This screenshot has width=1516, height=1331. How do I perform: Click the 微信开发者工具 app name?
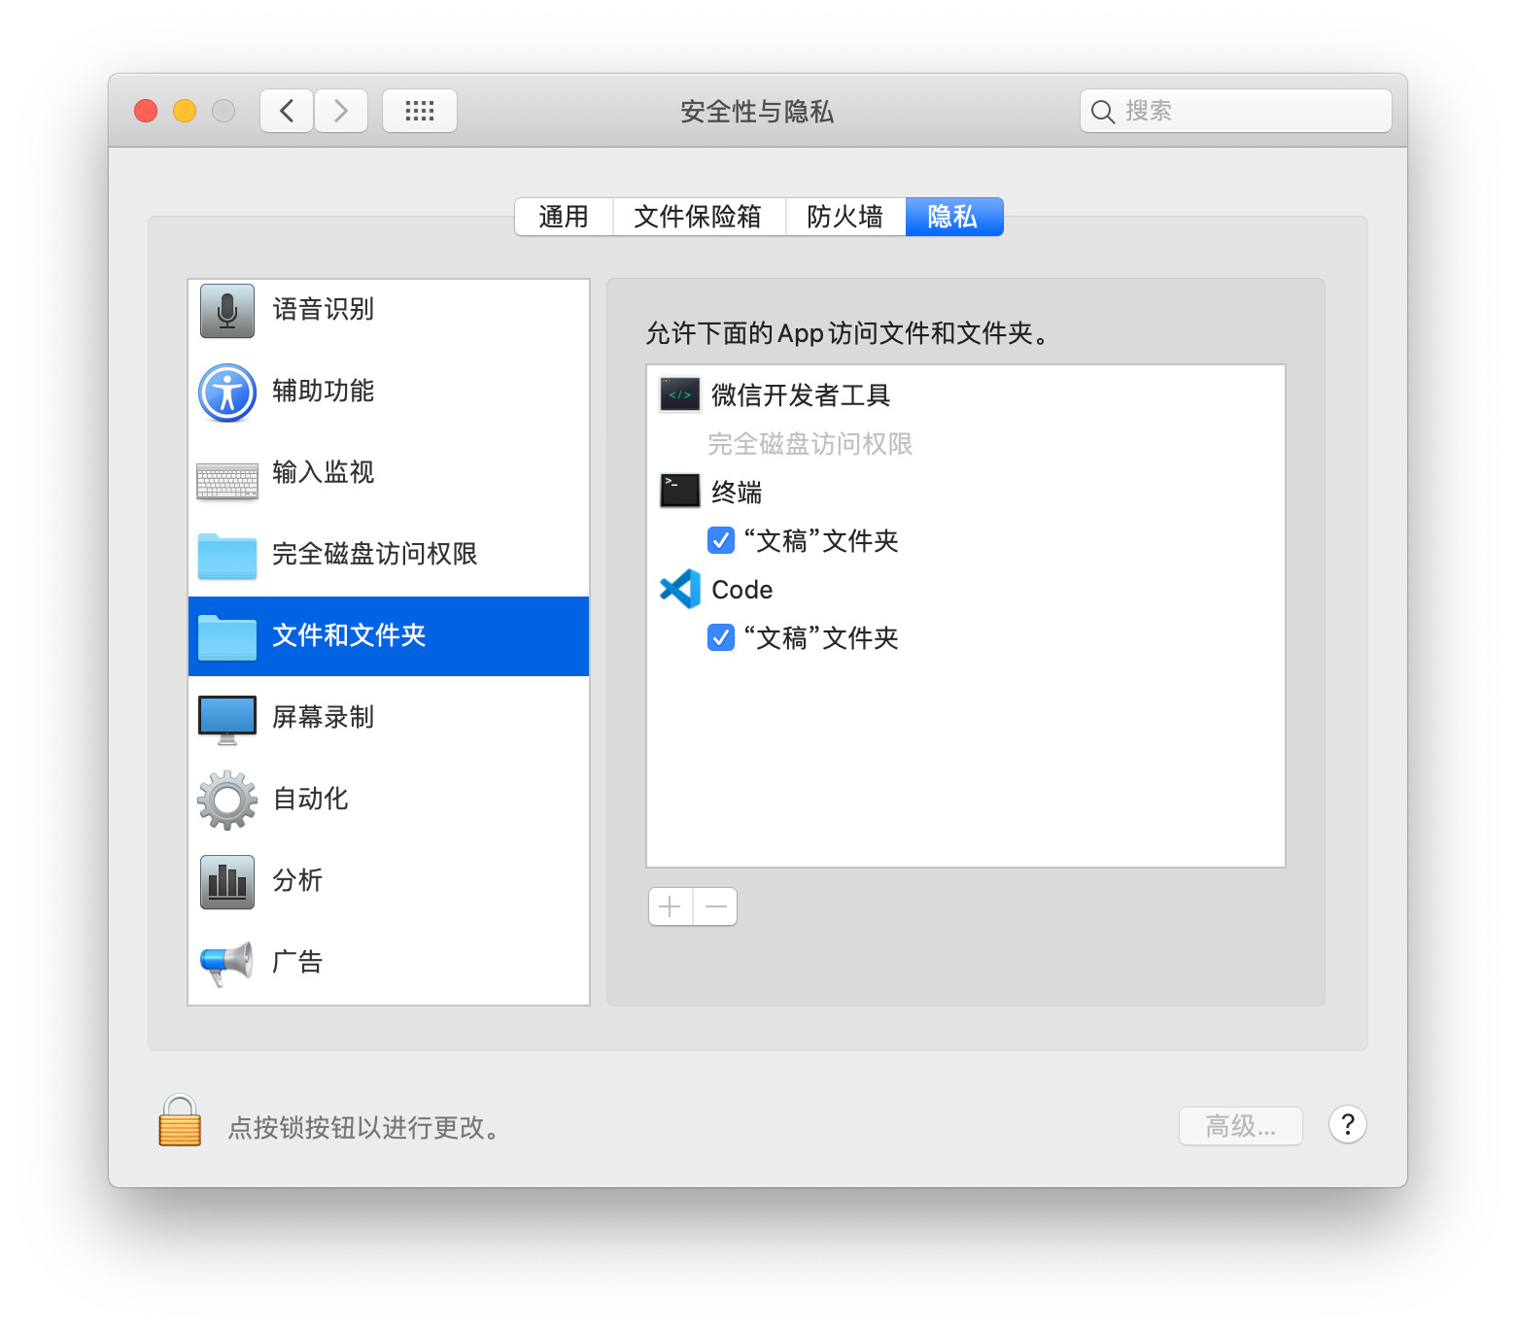click(x=801, y=395)
